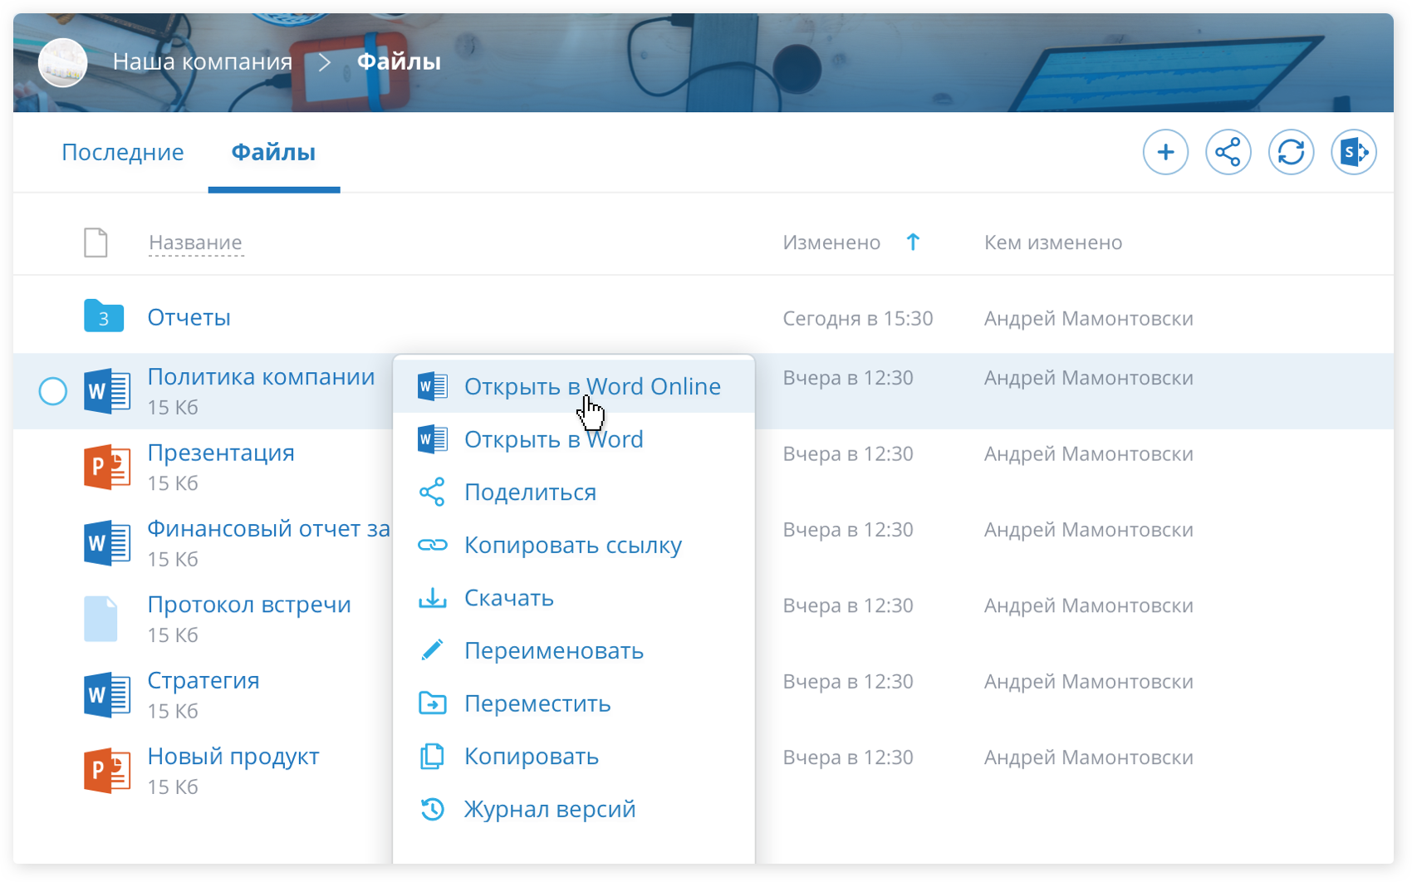
Task: Select the Политика компании row radio circle
Action: tap(53, 391)
